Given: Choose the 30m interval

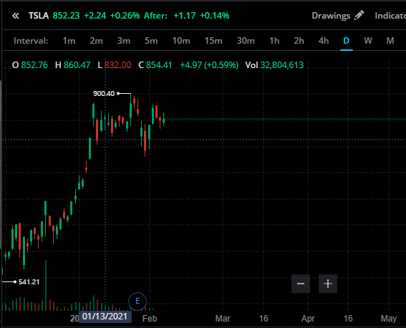Looking at the screenshot, I should (246, 41).
